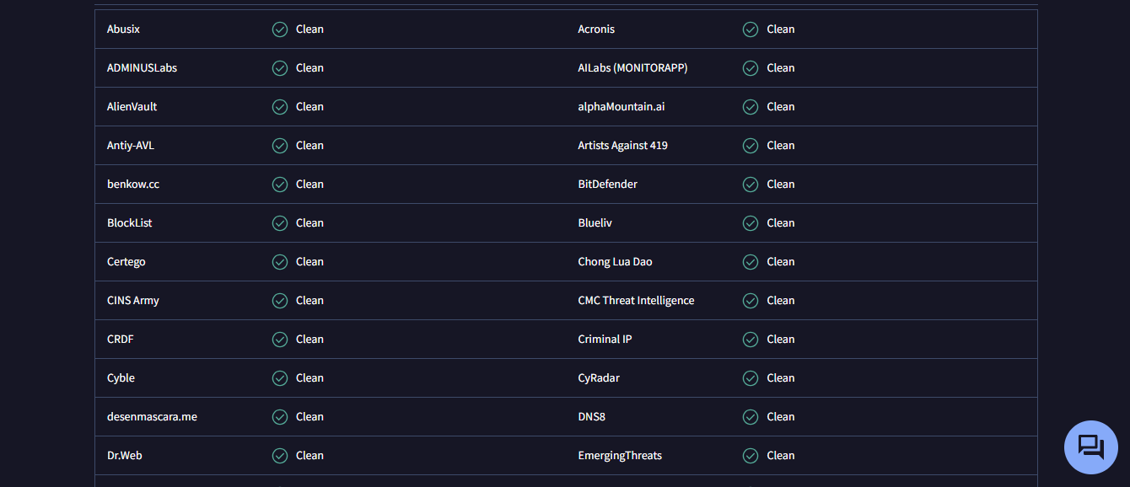Viewport: 1130px width, 487px height.
Task: Click the desenmascara.me vendor label
Action: (x=152, y=417)
